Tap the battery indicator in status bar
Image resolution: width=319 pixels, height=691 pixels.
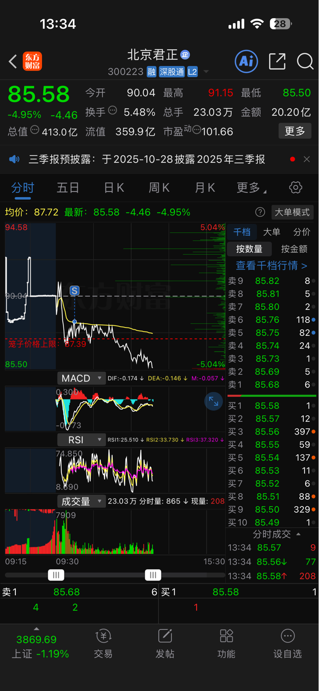coord(280,24)
